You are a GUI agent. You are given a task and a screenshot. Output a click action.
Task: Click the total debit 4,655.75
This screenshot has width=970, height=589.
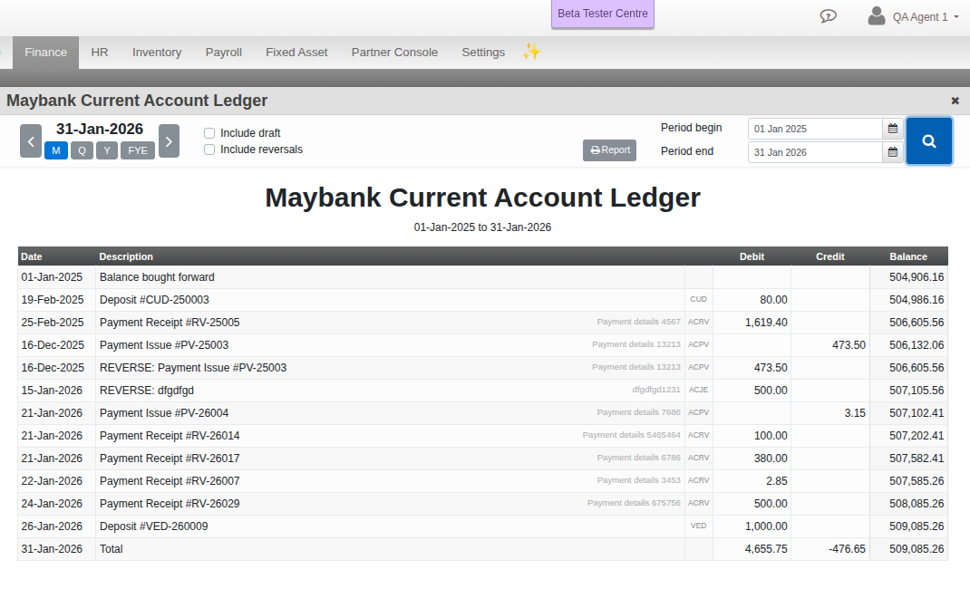tap(766, 549)
